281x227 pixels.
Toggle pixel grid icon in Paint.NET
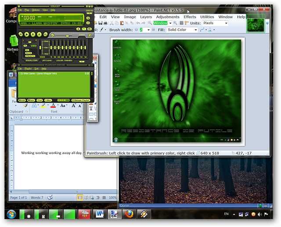[x=181, y=23]
